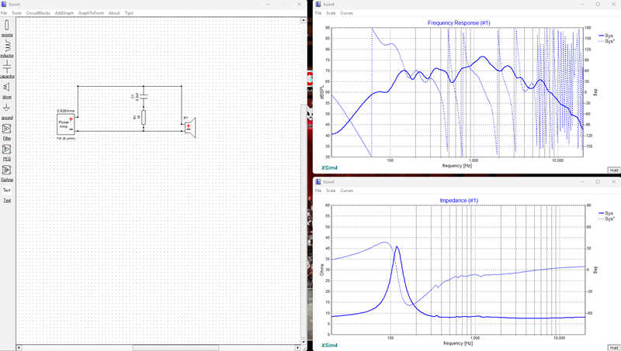Click Hold button on Impedance graph
The height and width of the screenshot is (351, 621).
click(613, 347)
